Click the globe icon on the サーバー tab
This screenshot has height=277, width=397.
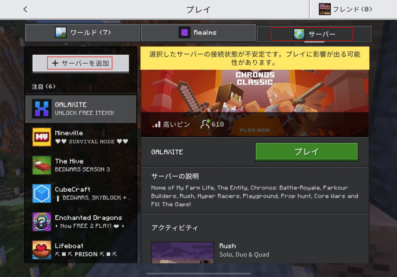point(299,34)
